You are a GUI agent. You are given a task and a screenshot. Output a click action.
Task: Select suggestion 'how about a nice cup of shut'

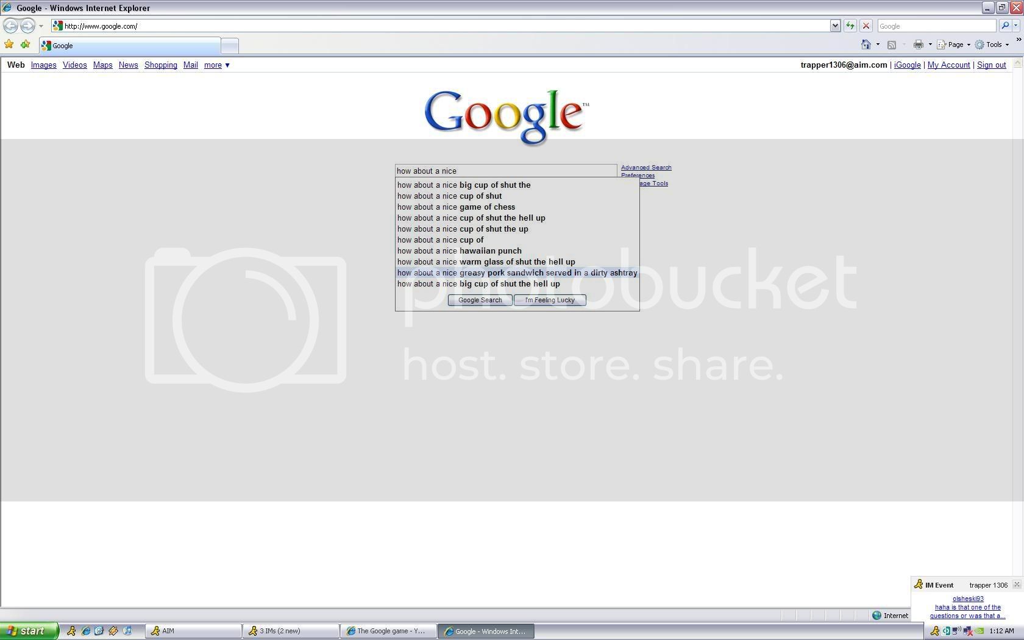pos(517,196)
